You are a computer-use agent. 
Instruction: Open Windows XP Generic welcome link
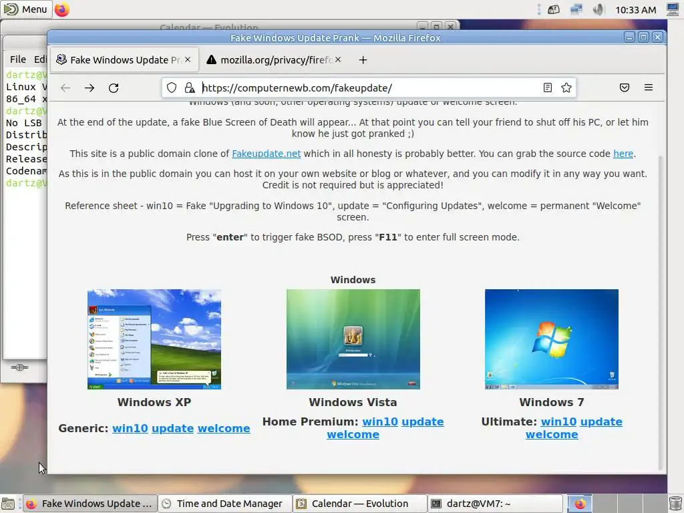tap(224, 428)
